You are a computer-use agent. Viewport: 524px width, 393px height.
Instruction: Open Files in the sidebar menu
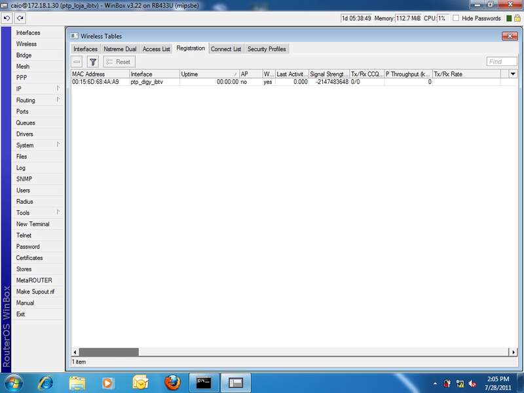[22, 157]
